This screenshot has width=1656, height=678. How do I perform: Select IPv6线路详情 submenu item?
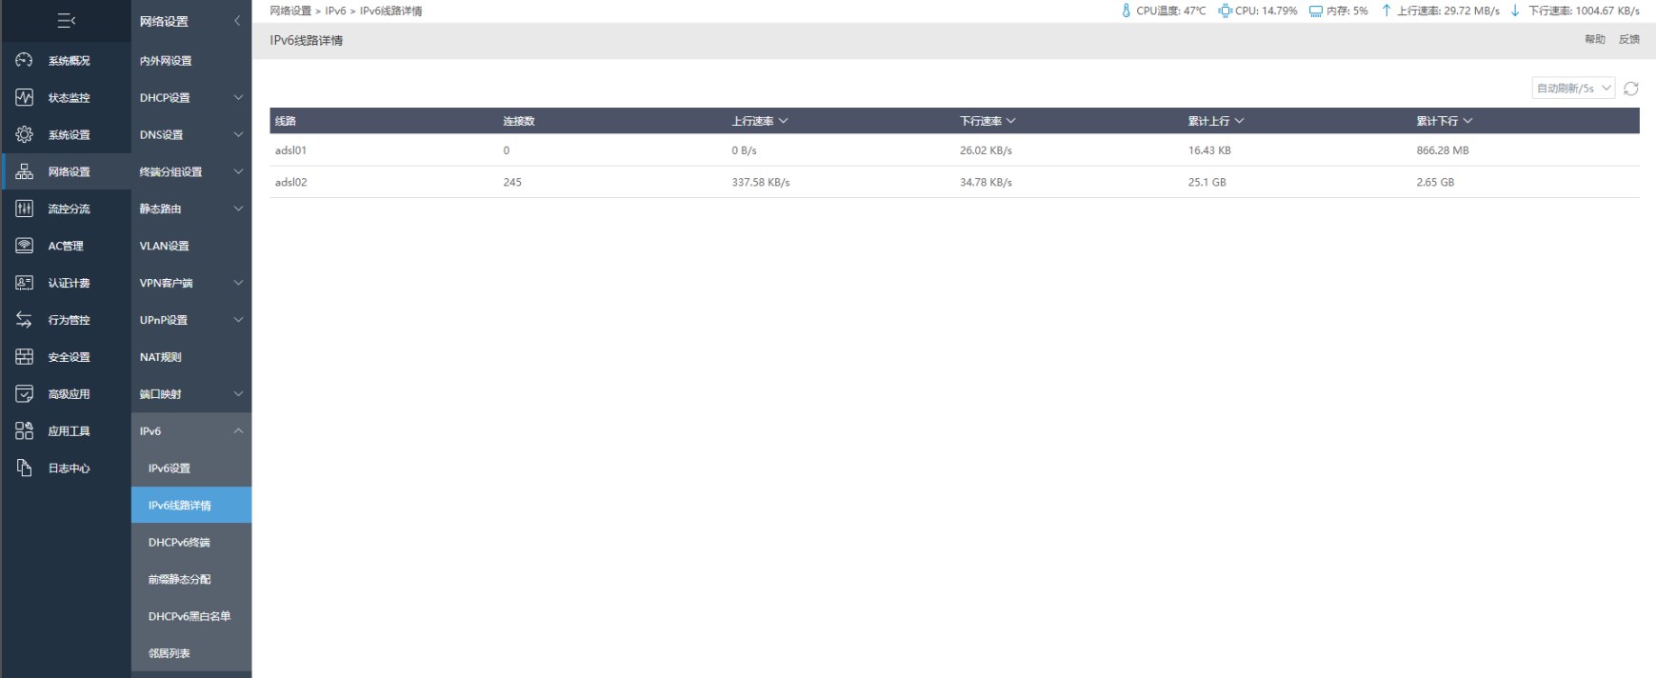click(191, 505)
